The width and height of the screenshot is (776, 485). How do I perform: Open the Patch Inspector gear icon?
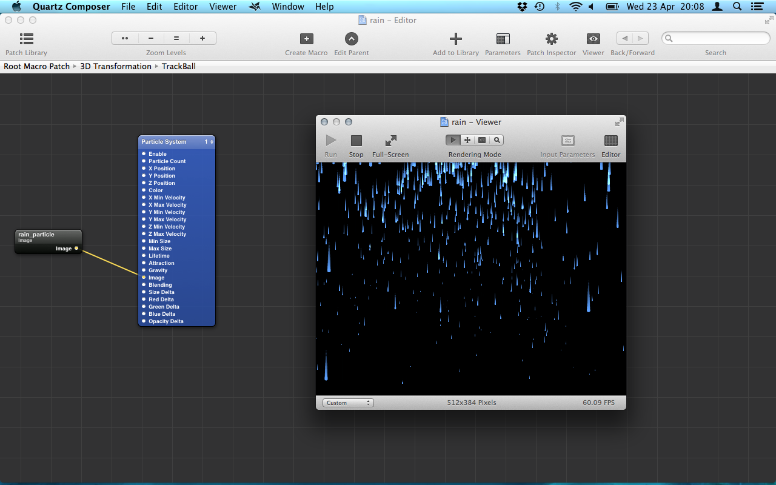[x=551, y=39]
